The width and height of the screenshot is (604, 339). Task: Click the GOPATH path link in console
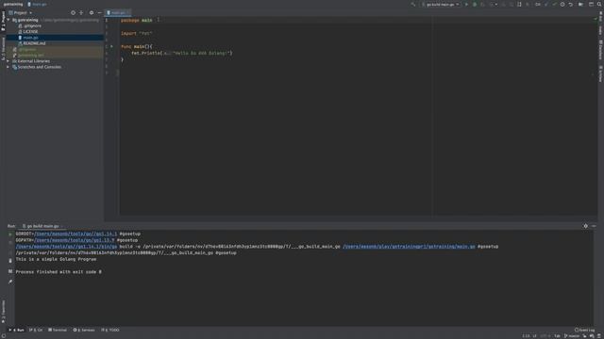click(x=75, y=240)
